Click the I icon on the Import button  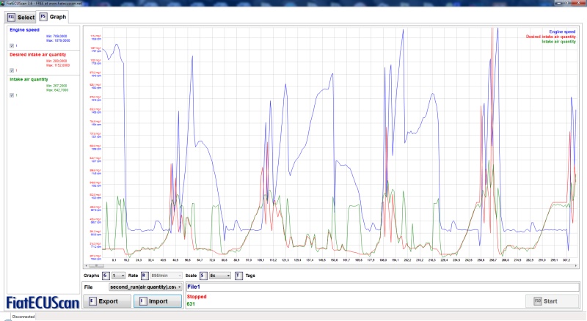[x=142, y=300]
